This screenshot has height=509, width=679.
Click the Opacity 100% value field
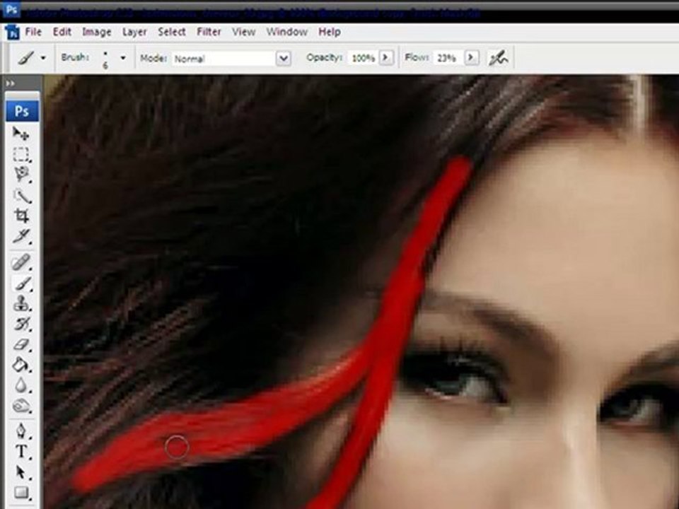click(362, 57)
